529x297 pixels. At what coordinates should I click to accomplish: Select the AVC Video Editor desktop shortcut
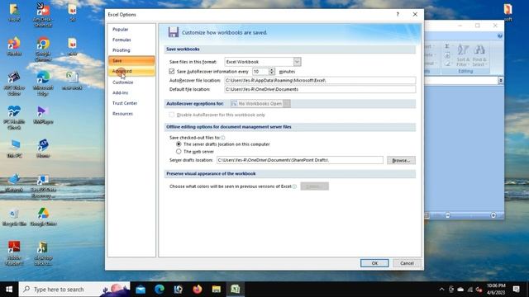tap(14, 83)
